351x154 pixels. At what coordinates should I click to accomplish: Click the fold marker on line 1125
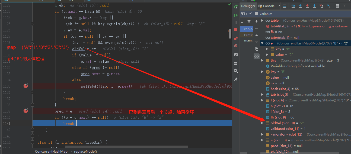32,24
